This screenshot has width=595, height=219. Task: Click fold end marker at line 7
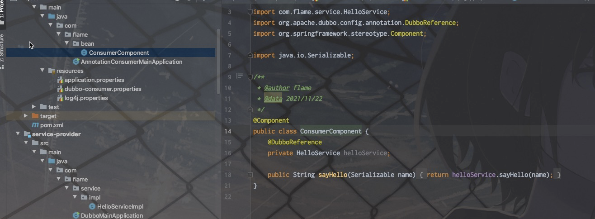250,55
